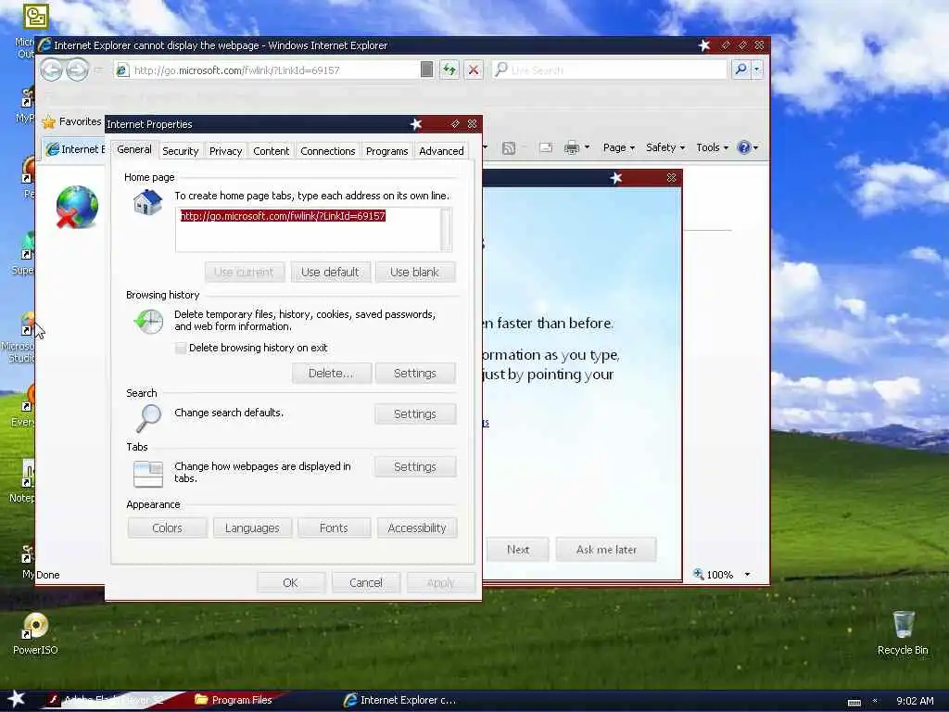949x712 pixels.
Task: Click the blue Help icon
Action: [744, 147]
